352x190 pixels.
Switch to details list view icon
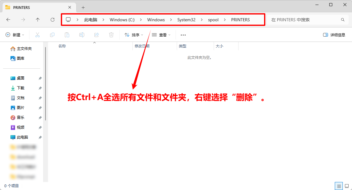click(339, 186)
